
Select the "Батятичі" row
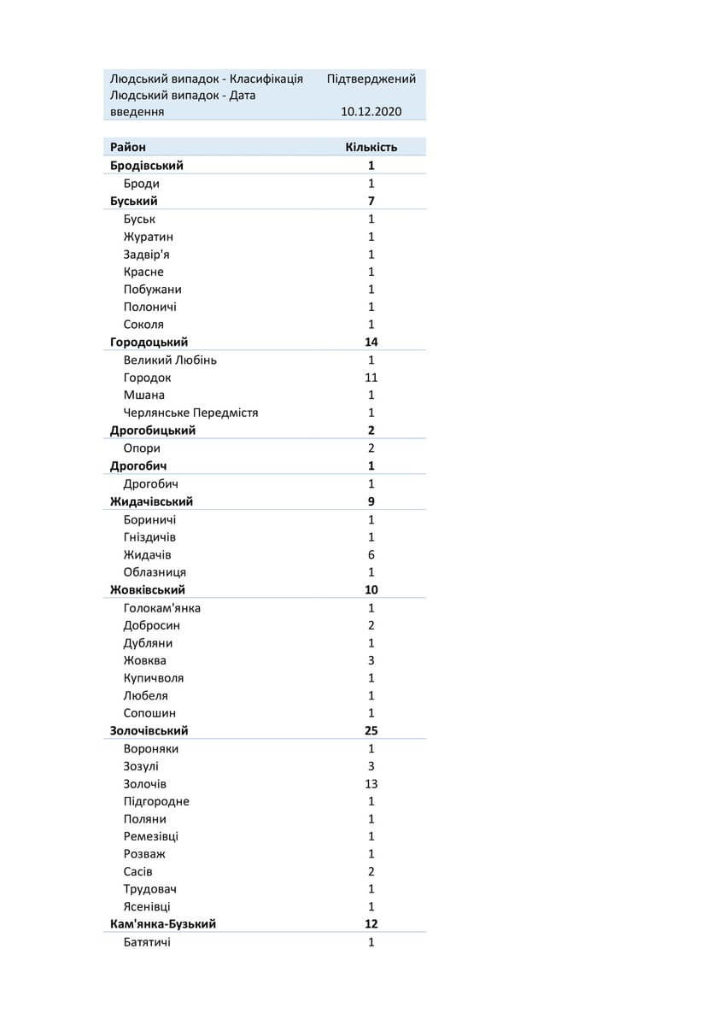pos(147,942)
